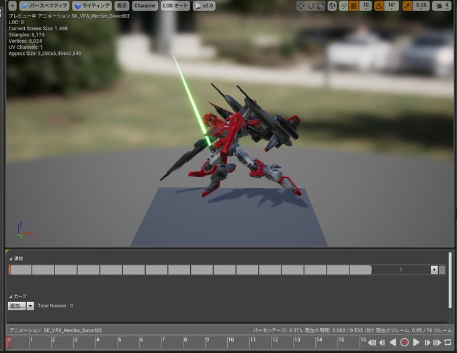The image size is (457, 353).
Task: Open rotation snap 10° dropdown
Action: pyautogui.click(x=392, y=5)
